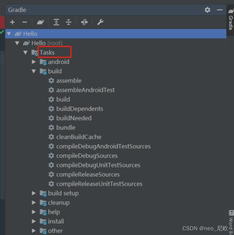Click the Expand All toolbar icon
Viewport: 234px width, 235px height.
[56, 22]
